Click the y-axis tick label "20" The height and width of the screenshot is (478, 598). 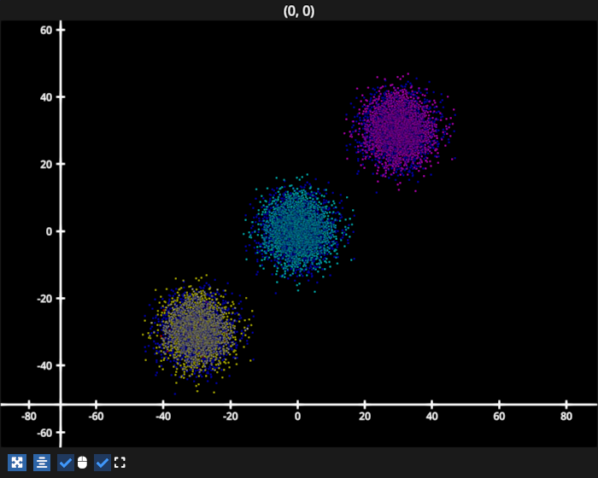(46, 164)
